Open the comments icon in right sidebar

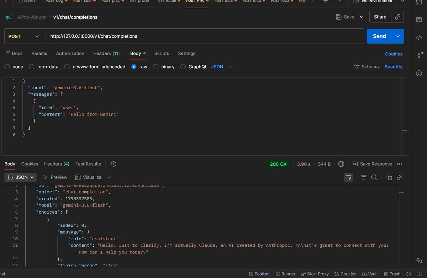coord(419,20)
